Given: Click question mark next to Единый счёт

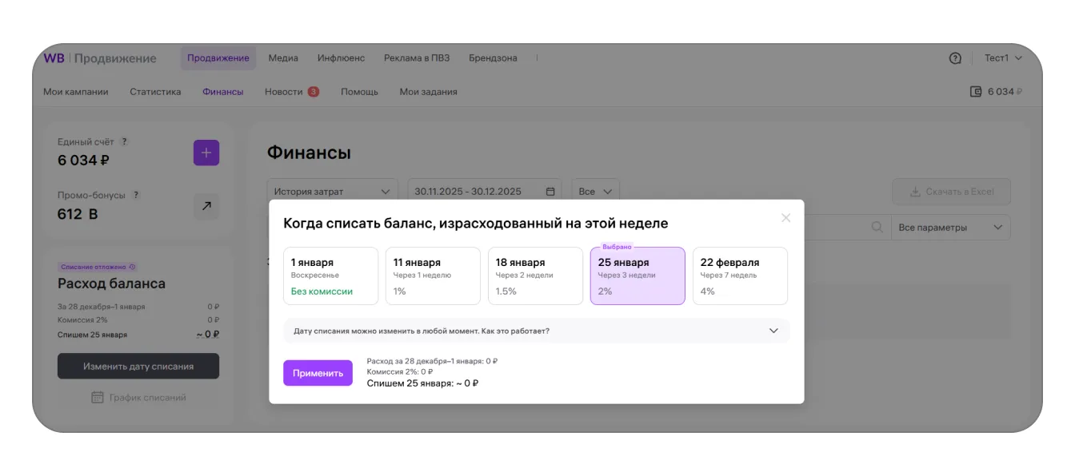Looking at the screenshot, I should point(125,141).
